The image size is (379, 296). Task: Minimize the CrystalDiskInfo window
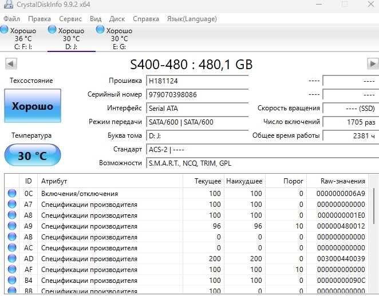pyautogui.click(x=319, y=4)
